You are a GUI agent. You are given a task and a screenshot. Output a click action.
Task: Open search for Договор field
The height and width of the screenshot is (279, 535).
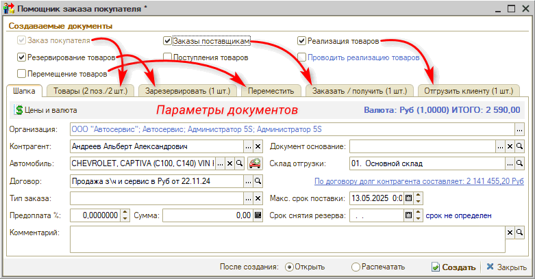point(258,181)
